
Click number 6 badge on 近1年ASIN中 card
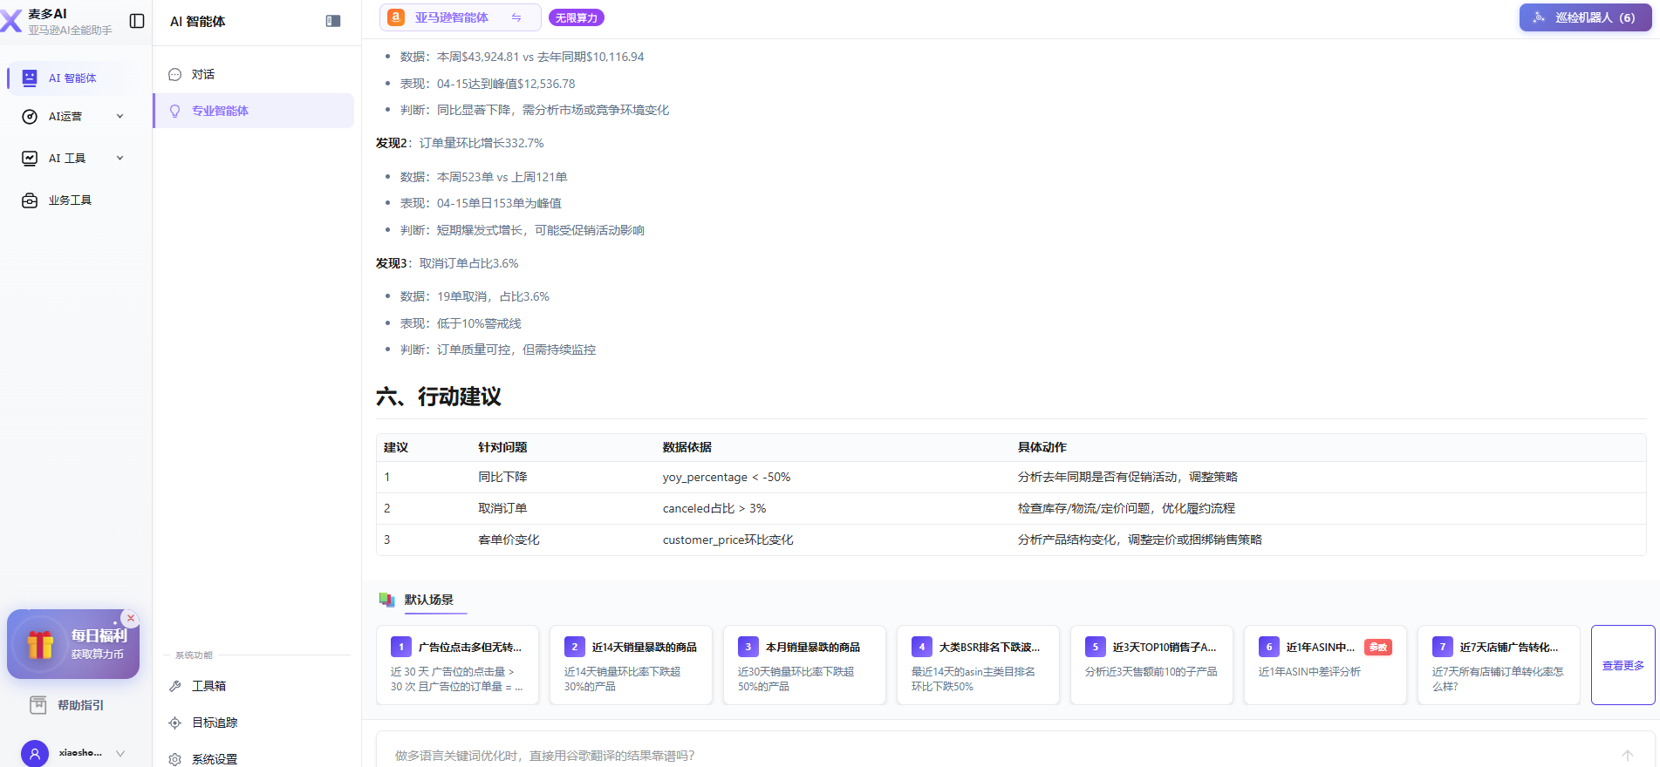(1269, 647)
